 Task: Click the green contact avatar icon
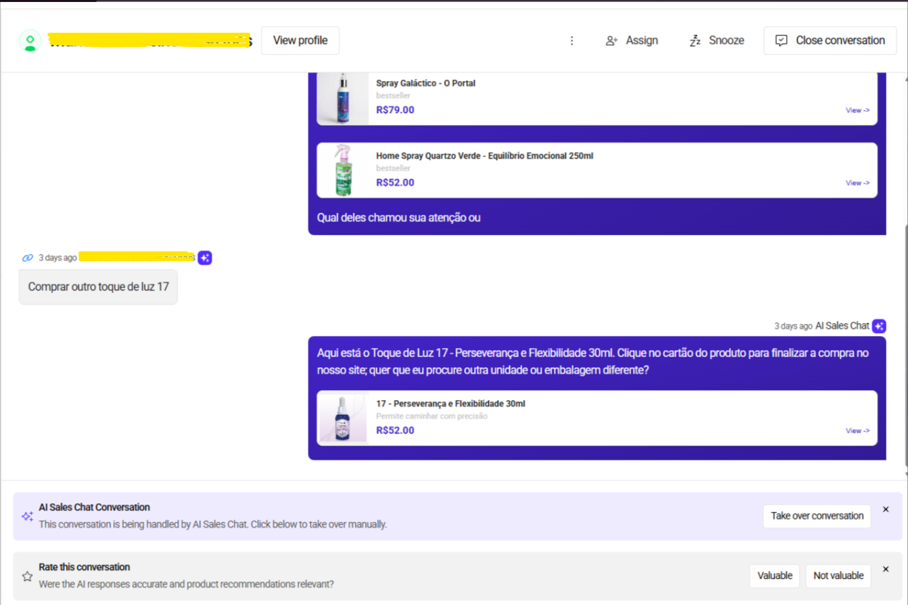click(x=30, y=41)
